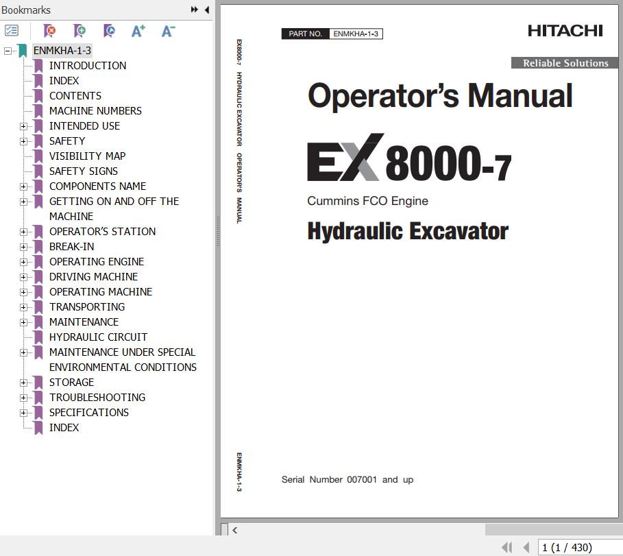The width and height of the screenshot is (623, 556).
Task: Expand the OPERATING ENGINE bookmark
Action: click(x=23, y=263)
